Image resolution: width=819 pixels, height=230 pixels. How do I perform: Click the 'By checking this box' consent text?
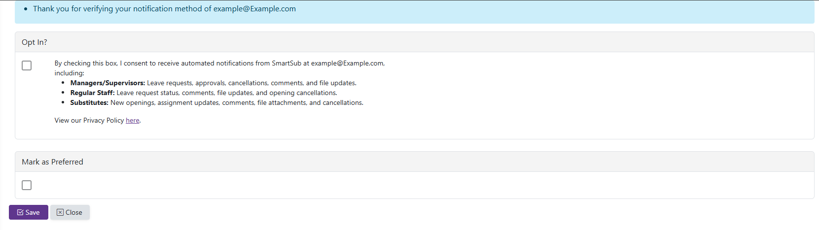(86, 63)
